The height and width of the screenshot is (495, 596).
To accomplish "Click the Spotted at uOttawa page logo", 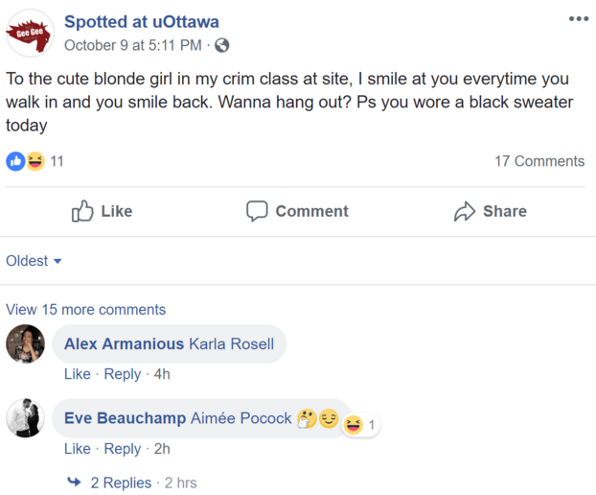I will coord(29,32).
